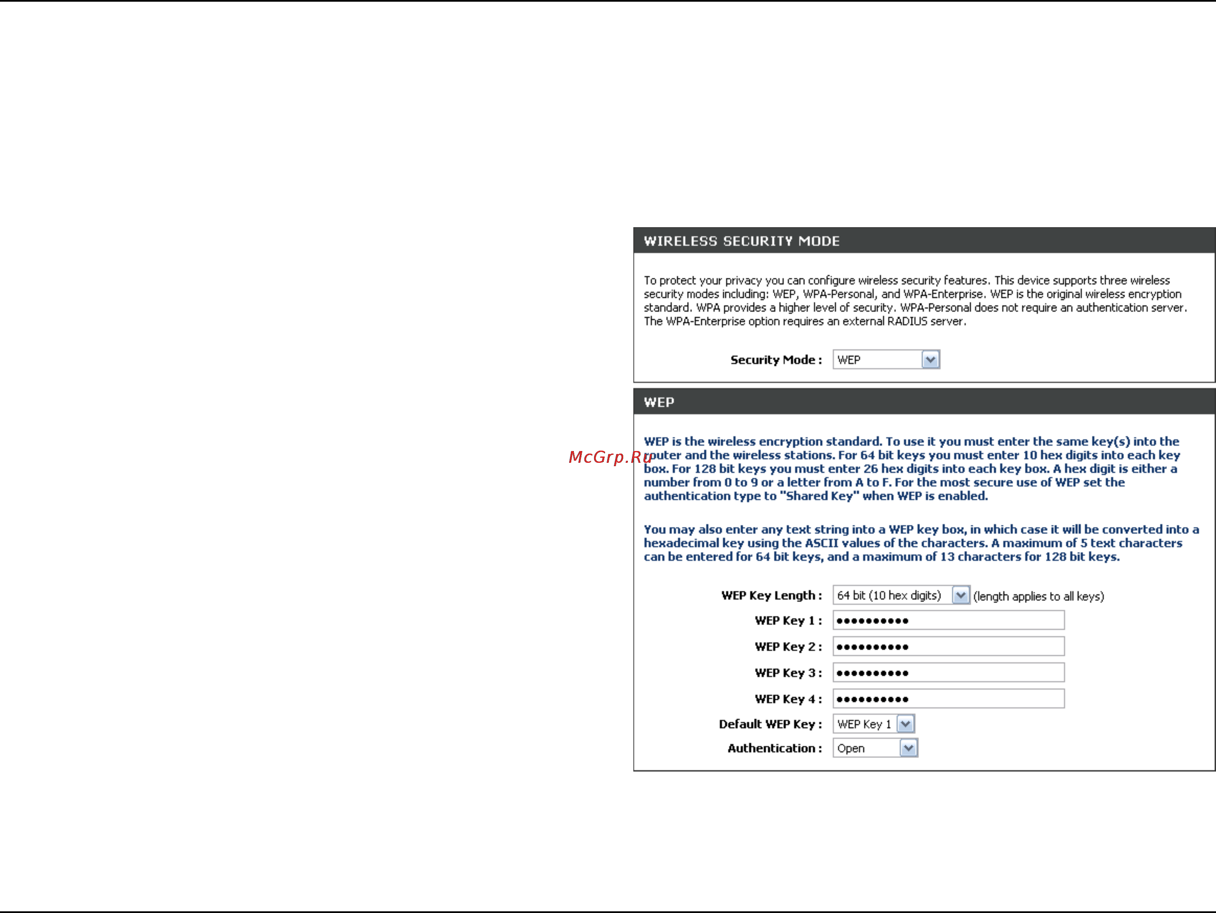Click the WEP section header bar
The height and width of the screenshot is (913, 1216).
[924, 402]
